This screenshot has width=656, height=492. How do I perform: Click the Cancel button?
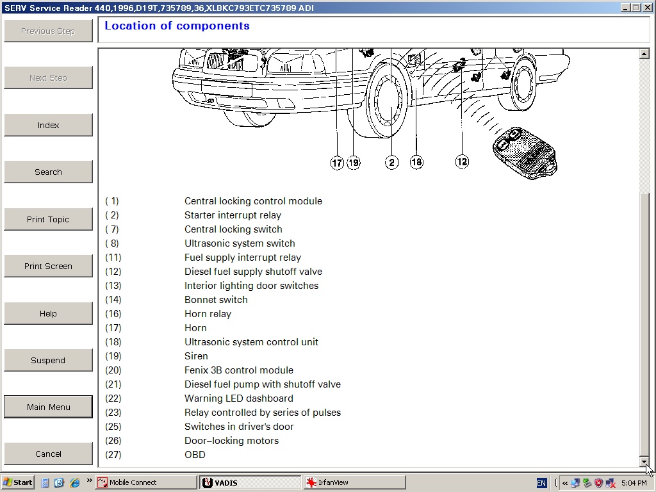pyautogui.click(x=48, y=454)
